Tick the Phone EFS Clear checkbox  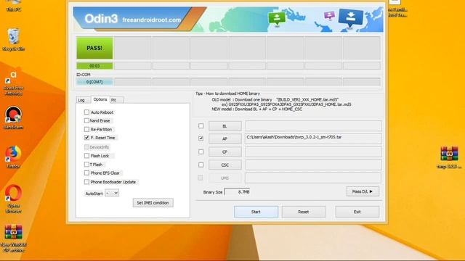[x=86, y=173]
